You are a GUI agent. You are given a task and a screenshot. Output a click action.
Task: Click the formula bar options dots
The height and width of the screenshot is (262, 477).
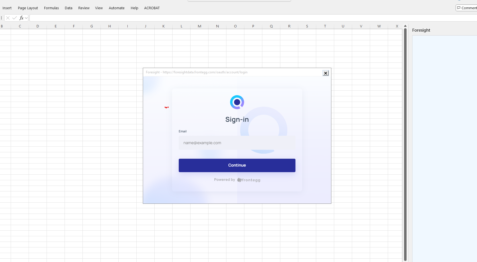pos(1,18)
